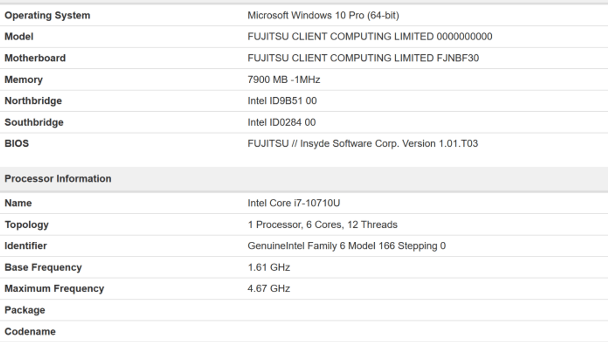Click the Topology row label
Image resolution: width=608 pixels, height=342 pixels.
pos(27,225)
